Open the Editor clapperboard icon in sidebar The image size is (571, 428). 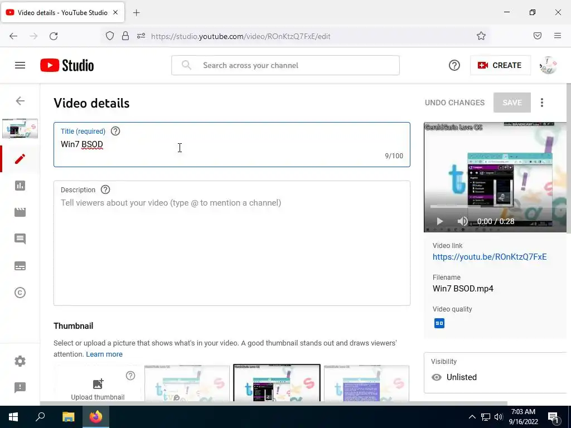tap(20, 212)
